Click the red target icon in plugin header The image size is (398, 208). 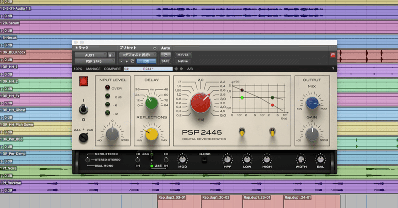333,55
